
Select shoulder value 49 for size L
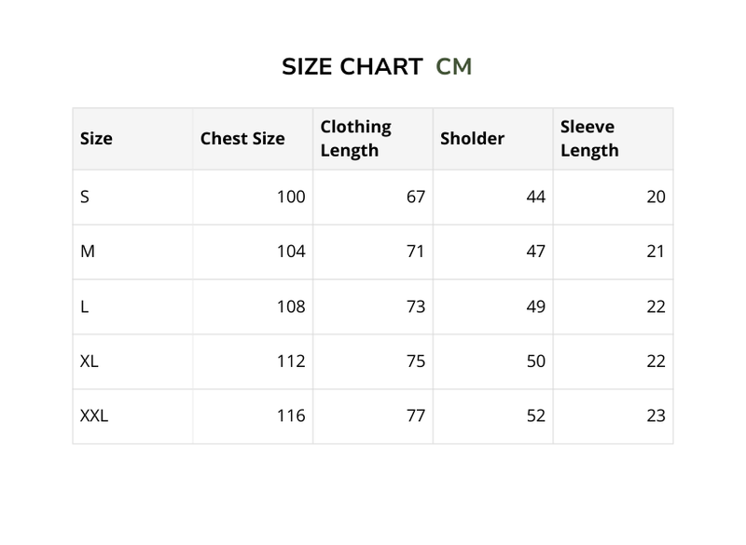535,307
